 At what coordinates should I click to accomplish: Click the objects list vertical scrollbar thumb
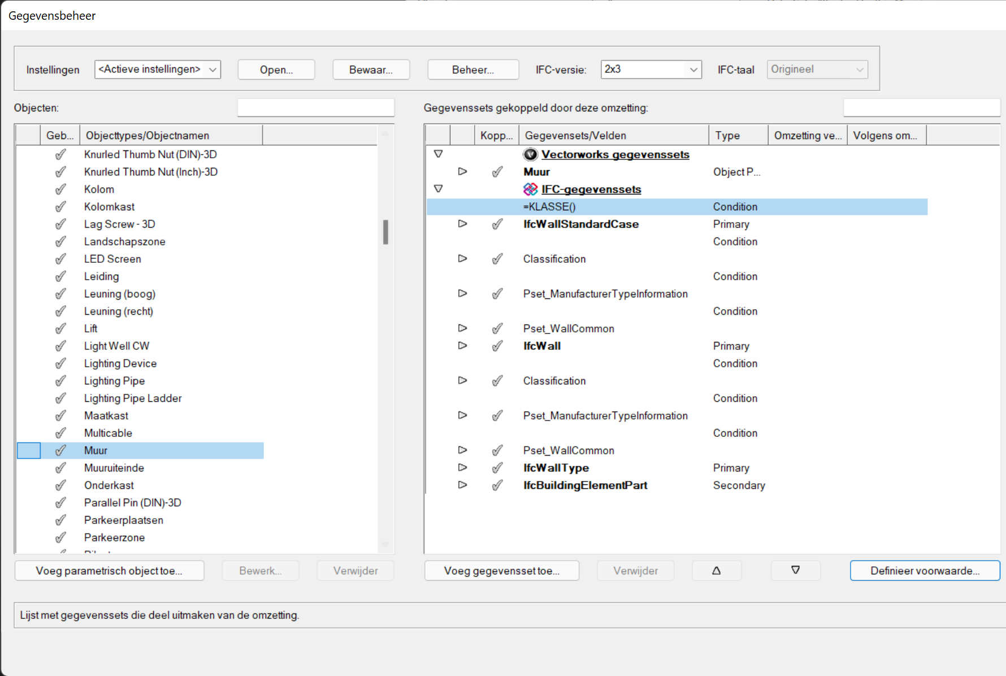pos(385,232)
